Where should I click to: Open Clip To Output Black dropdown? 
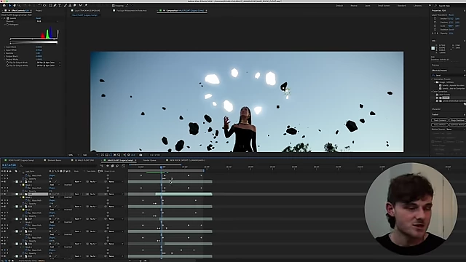click(48, 63)
